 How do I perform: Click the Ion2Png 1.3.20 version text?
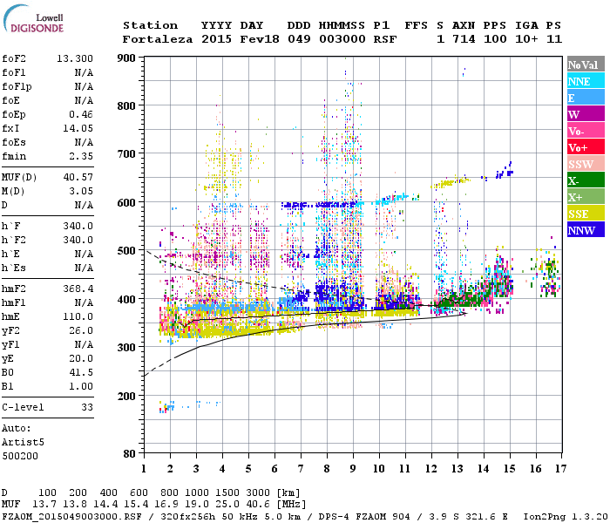click(x=566, y=517)
